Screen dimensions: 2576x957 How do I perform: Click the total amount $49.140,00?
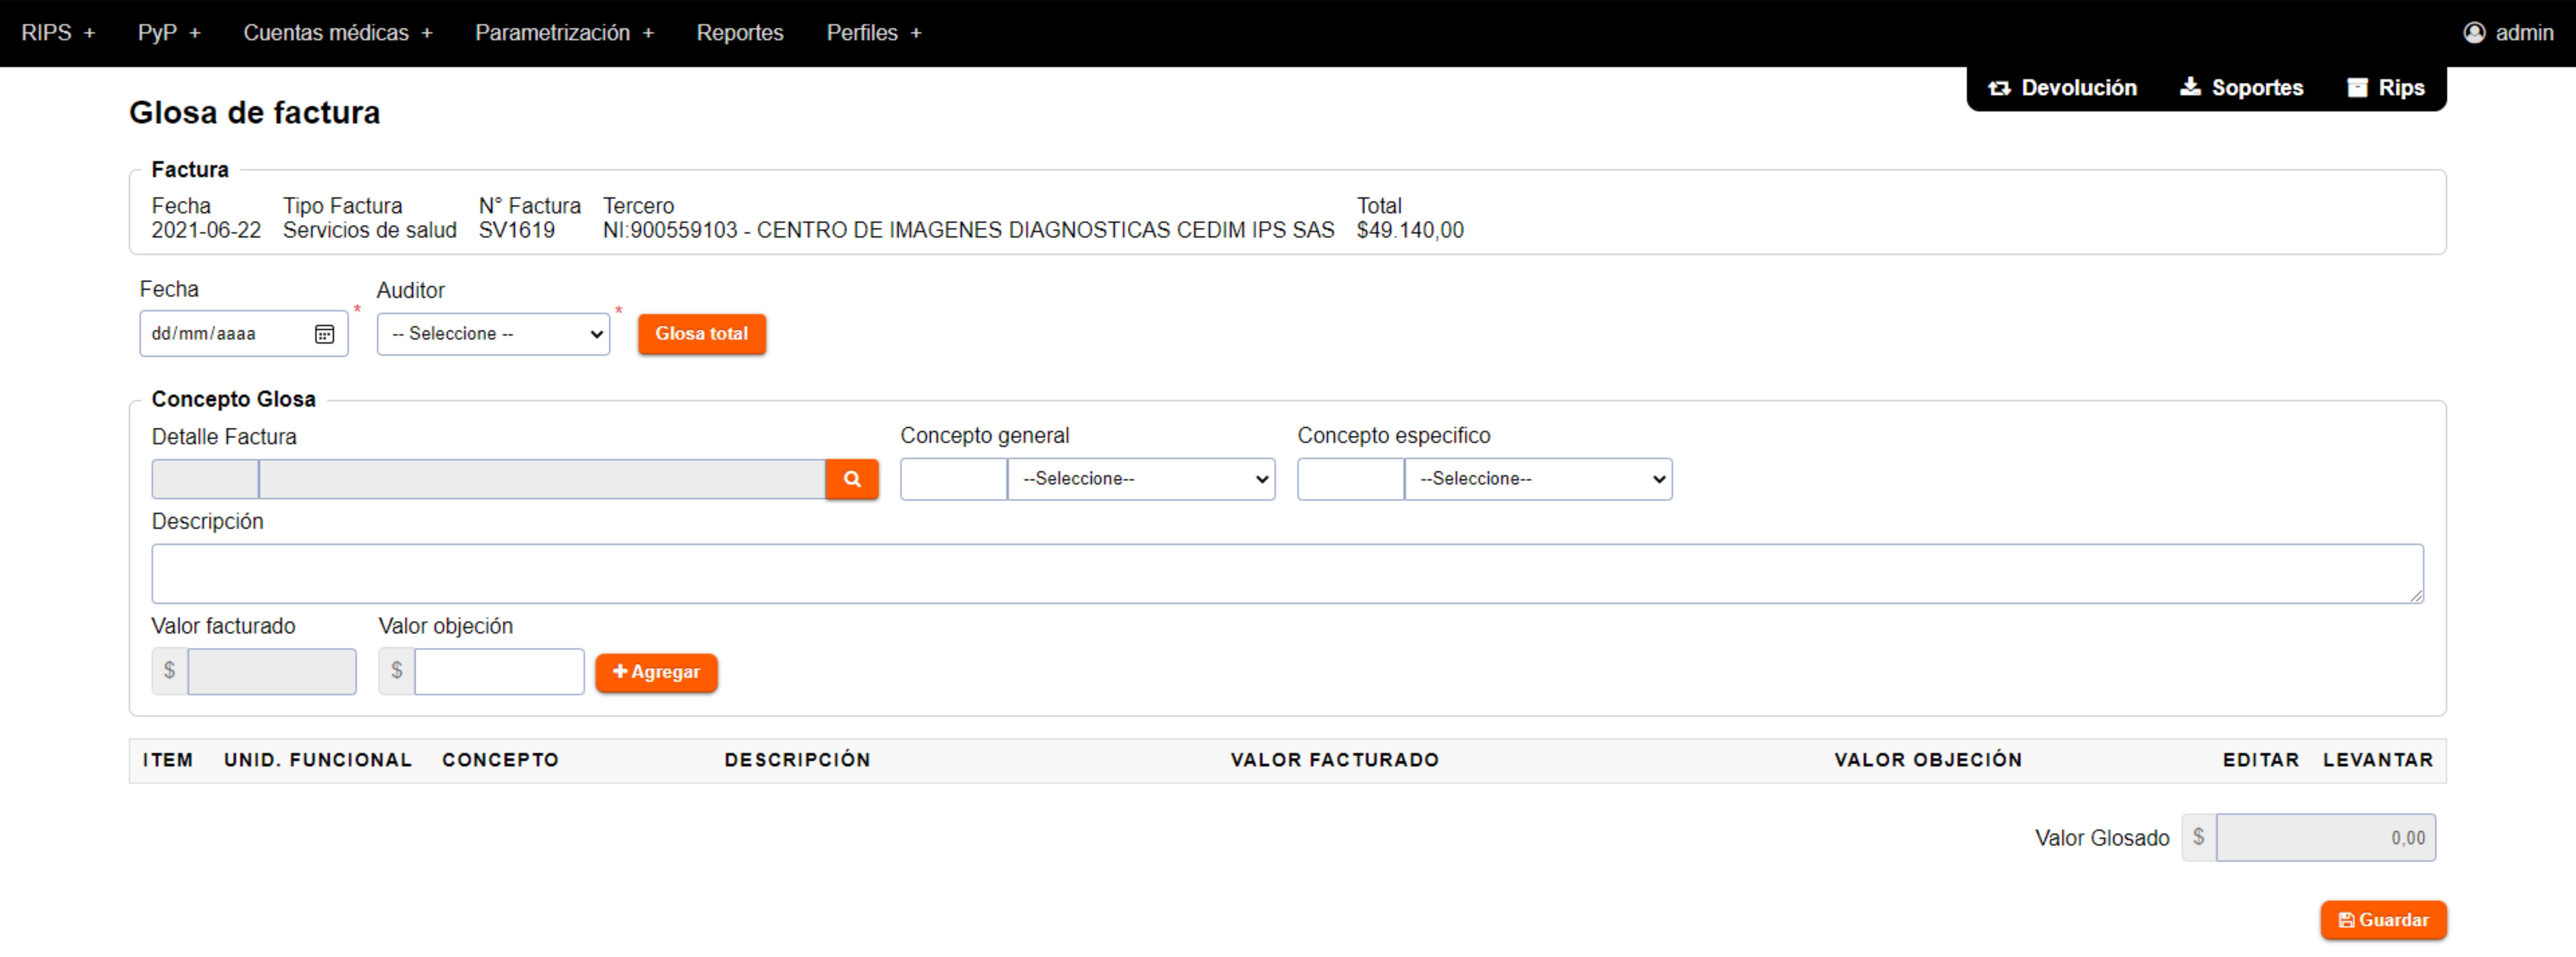(x=1410, y=231)
